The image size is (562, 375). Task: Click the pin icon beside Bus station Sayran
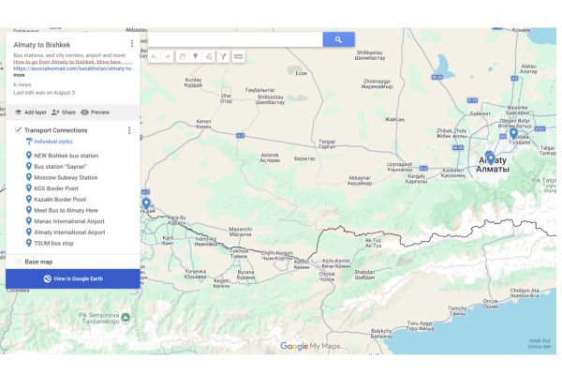pos(29,166)
